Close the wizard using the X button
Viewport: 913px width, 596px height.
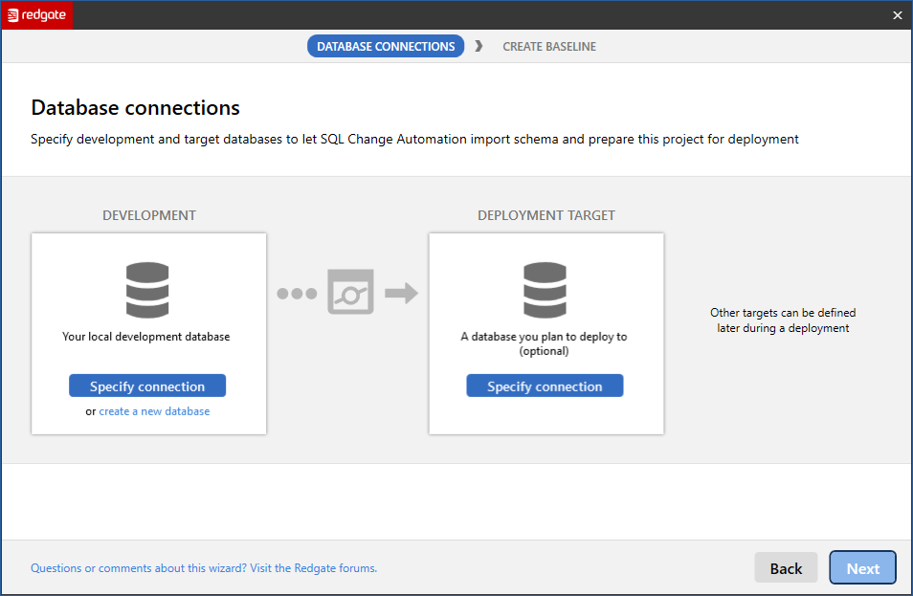(897, 15)
